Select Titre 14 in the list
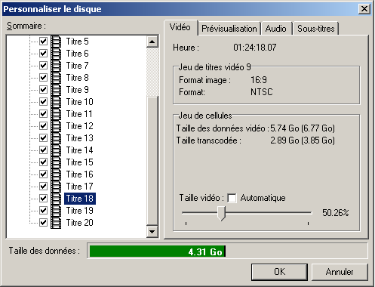Viewport: 375px width, 287px height. (80, 150)
